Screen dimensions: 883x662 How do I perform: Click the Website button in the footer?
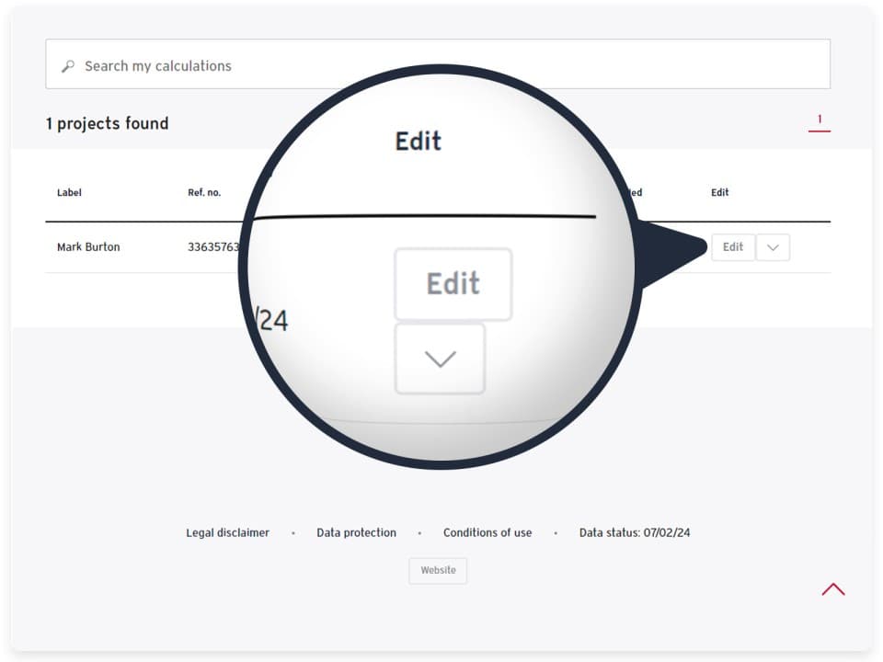[x=438, y=570]
